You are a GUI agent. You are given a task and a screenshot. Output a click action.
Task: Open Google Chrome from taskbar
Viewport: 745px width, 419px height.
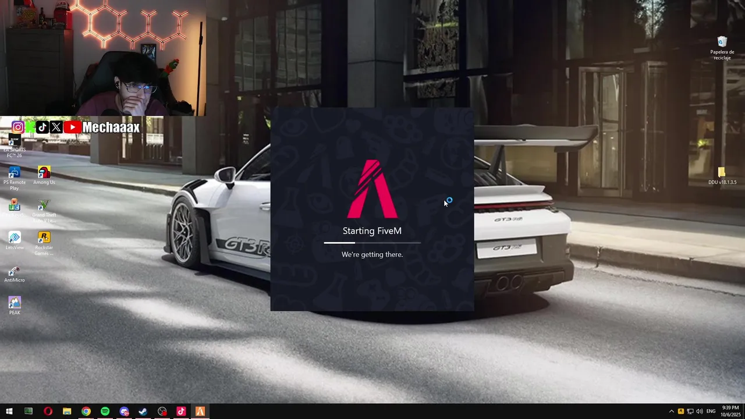[86, 411]
